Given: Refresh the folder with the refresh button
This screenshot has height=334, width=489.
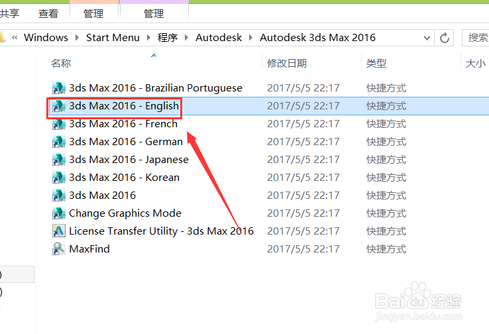Looking at the screenshot, I should point(445,38).
